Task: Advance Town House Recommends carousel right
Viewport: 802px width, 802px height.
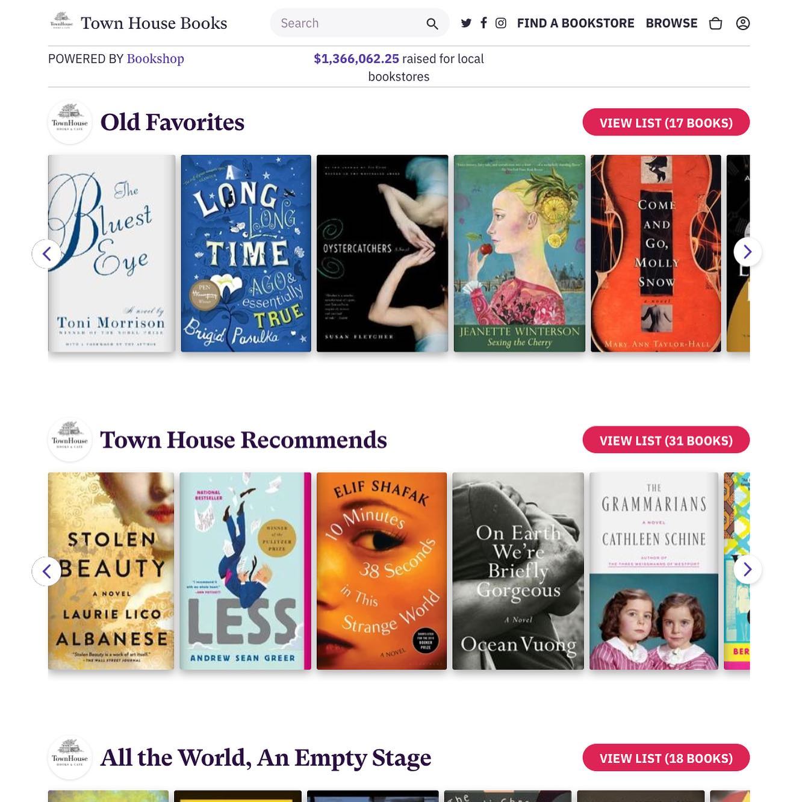Action: (747, 570)
